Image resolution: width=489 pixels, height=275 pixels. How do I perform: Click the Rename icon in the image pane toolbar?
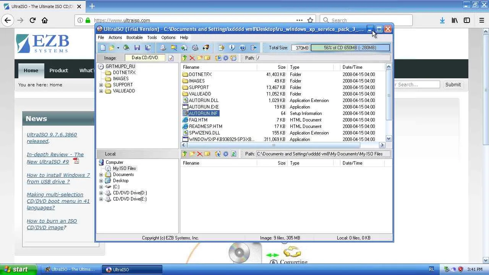click(x=207, y=58)
